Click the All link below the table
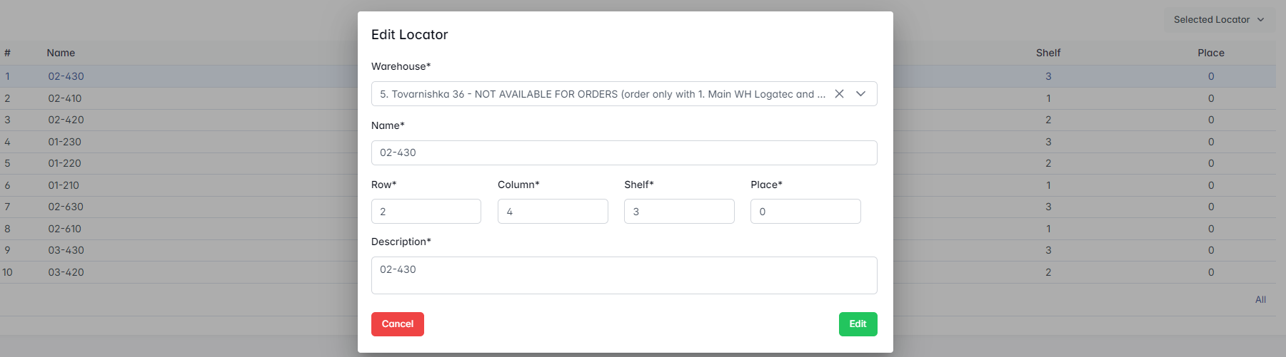 [x=1260, y=300]
